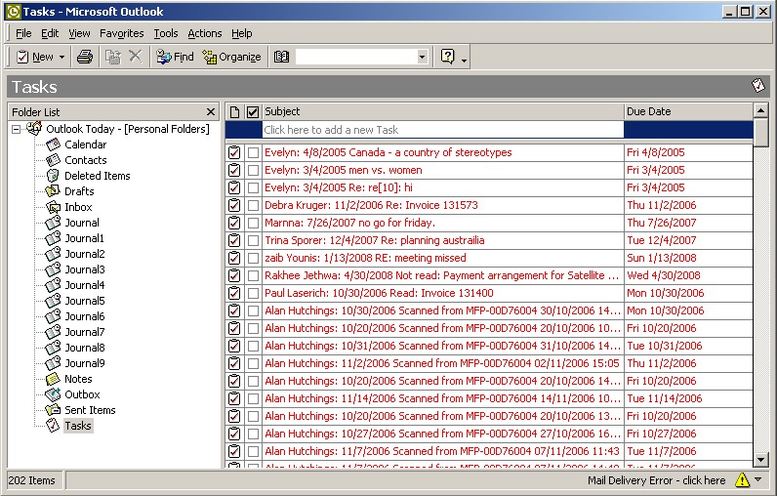Click the Tasks clipboard icon in banner
This screenshot has width=777, height=496.
pyautogui.click(x=758, y=85)
